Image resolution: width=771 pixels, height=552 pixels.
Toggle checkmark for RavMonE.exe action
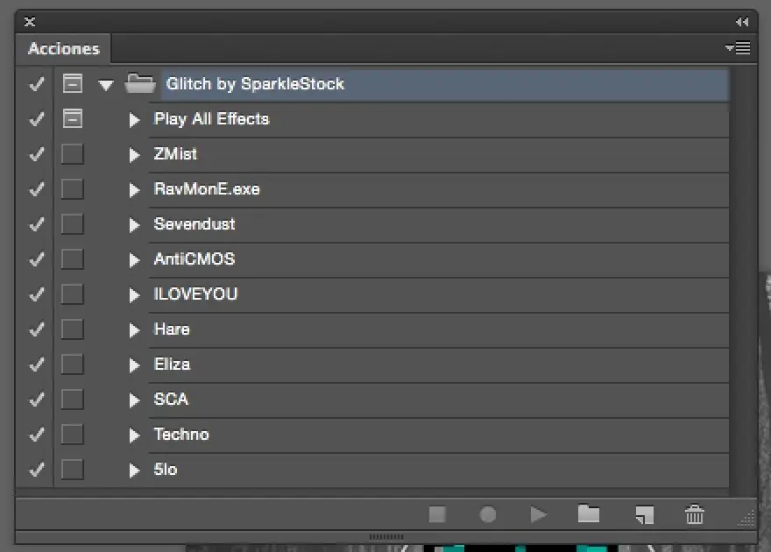pos(37,189)
